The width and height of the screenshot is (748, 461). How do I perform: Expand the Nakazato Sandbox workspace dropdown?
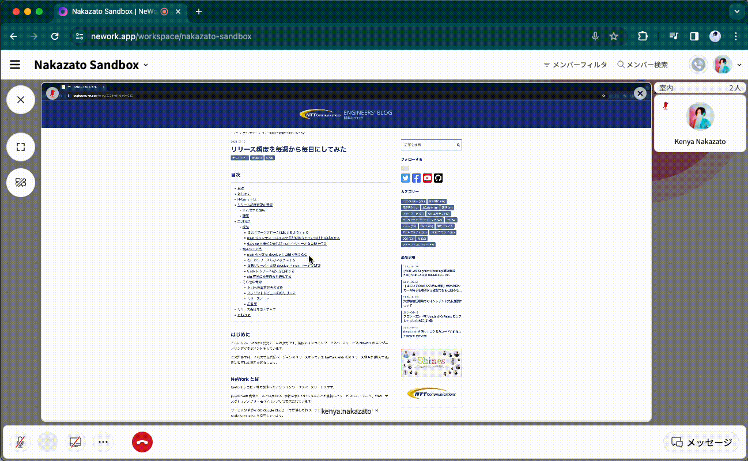click(x=146, y=65)
